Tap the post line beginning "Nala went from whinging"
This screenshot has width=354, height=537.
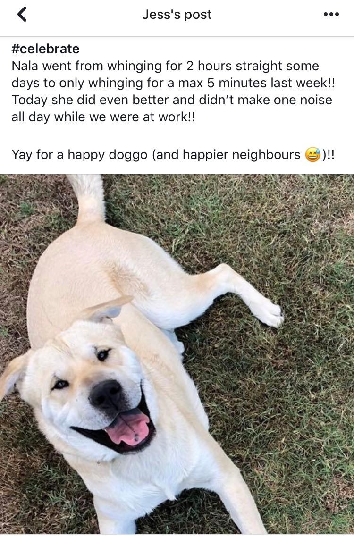165,66
